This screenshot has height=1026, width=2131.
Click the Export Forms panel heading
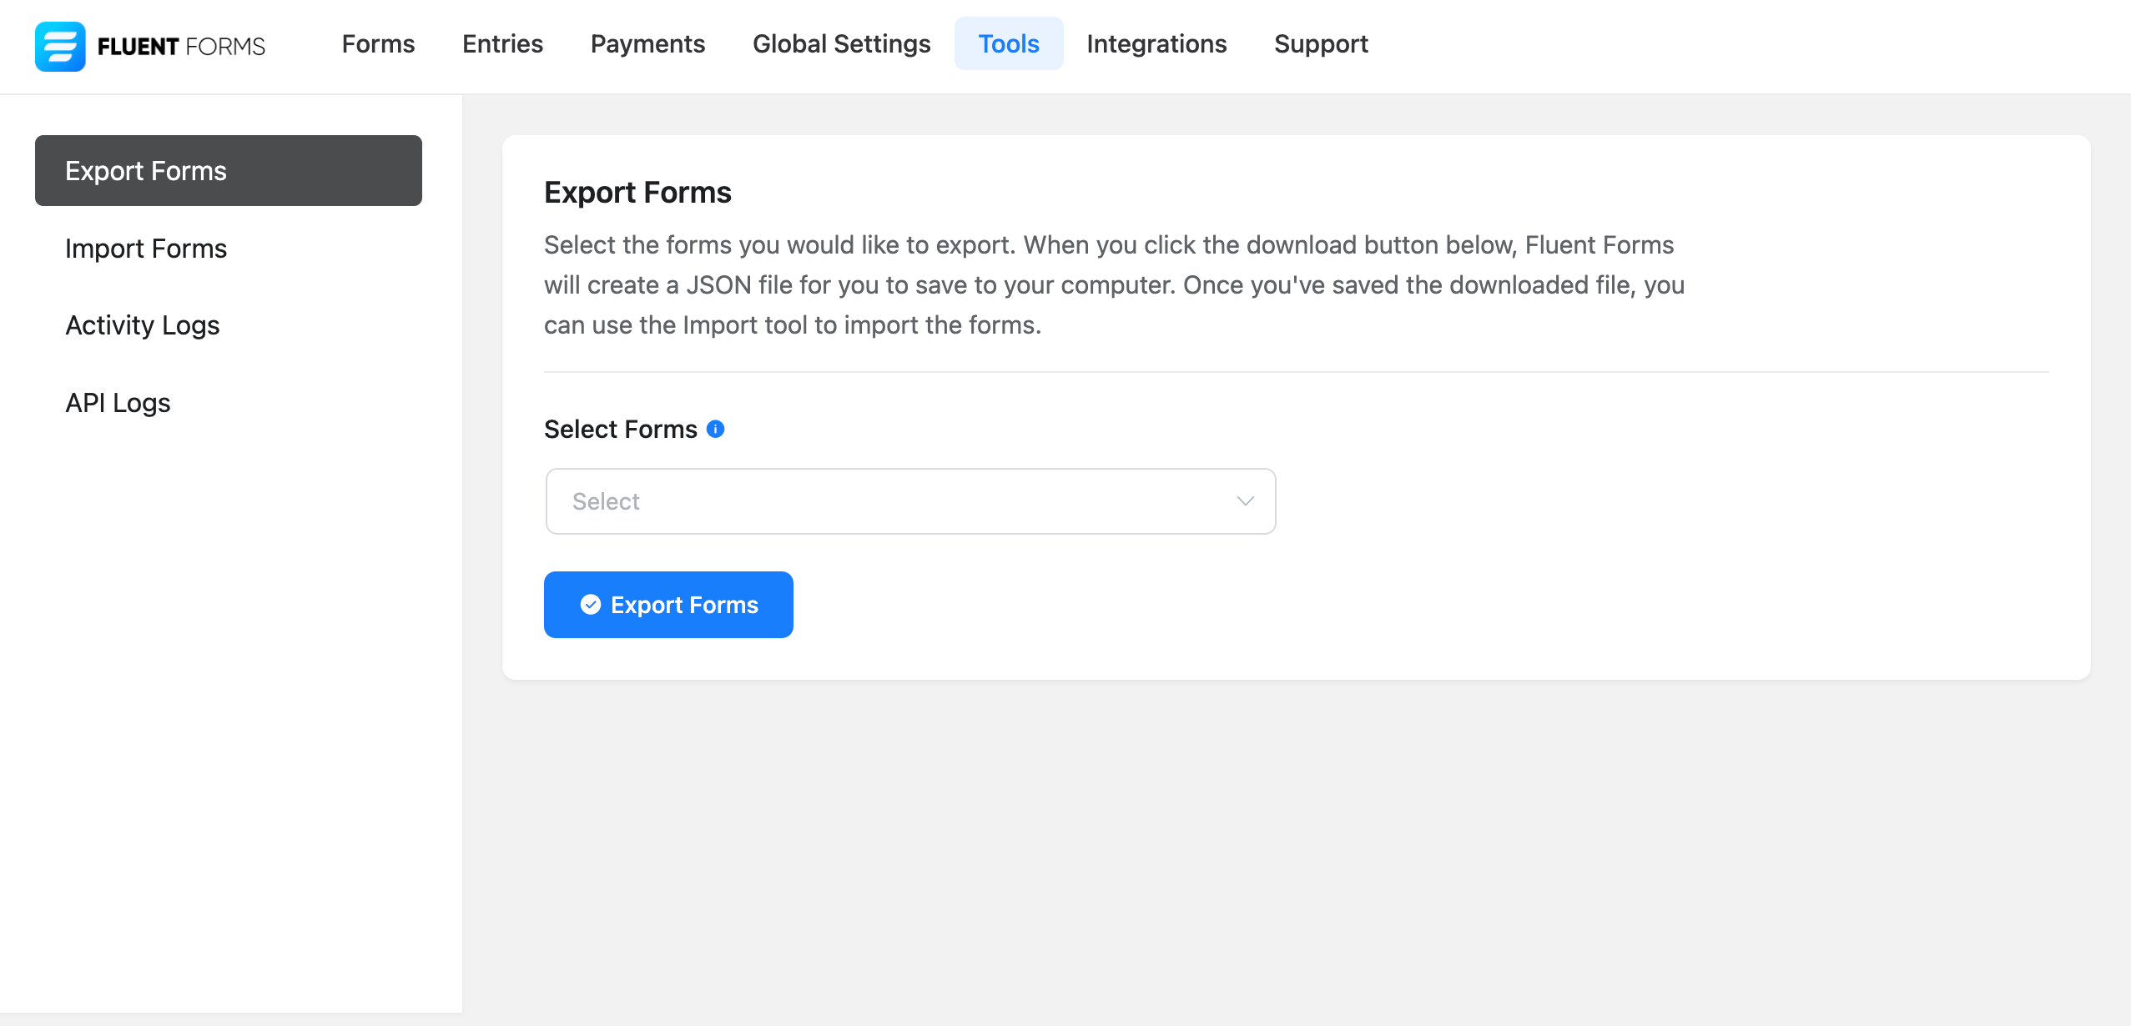click(x=637, y=193)
